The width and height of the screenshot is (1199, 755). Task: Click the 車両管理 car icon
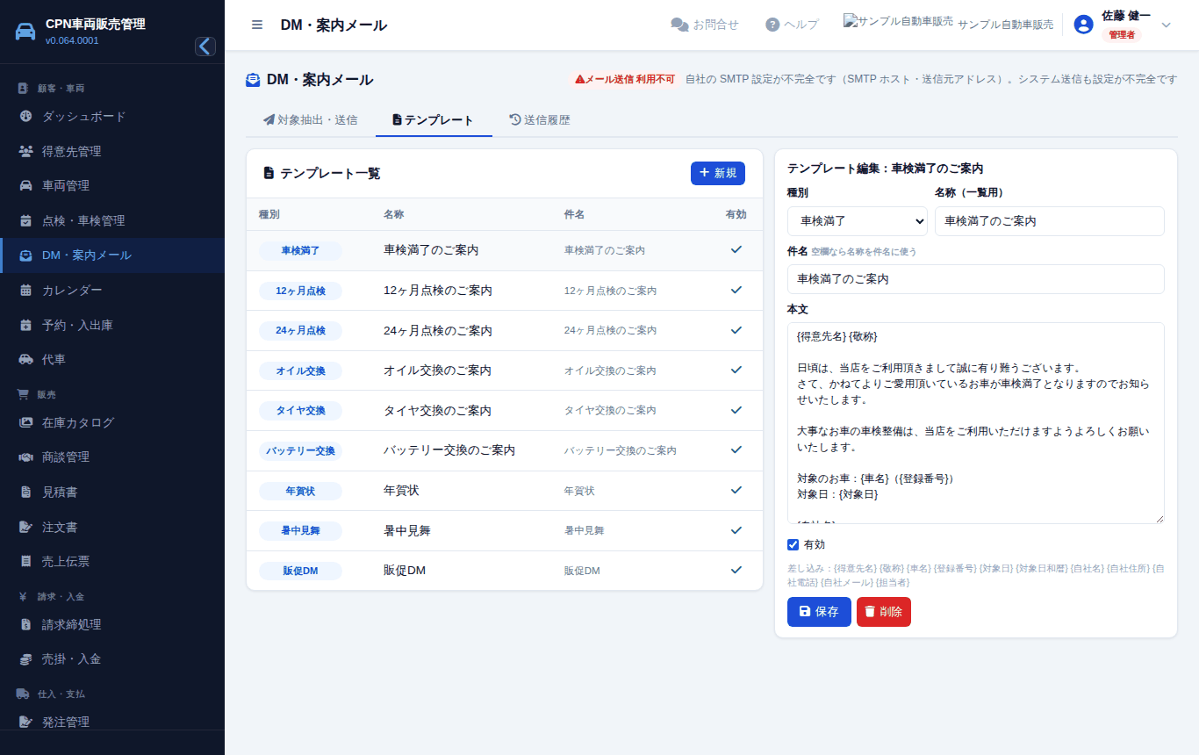[25, 186]
